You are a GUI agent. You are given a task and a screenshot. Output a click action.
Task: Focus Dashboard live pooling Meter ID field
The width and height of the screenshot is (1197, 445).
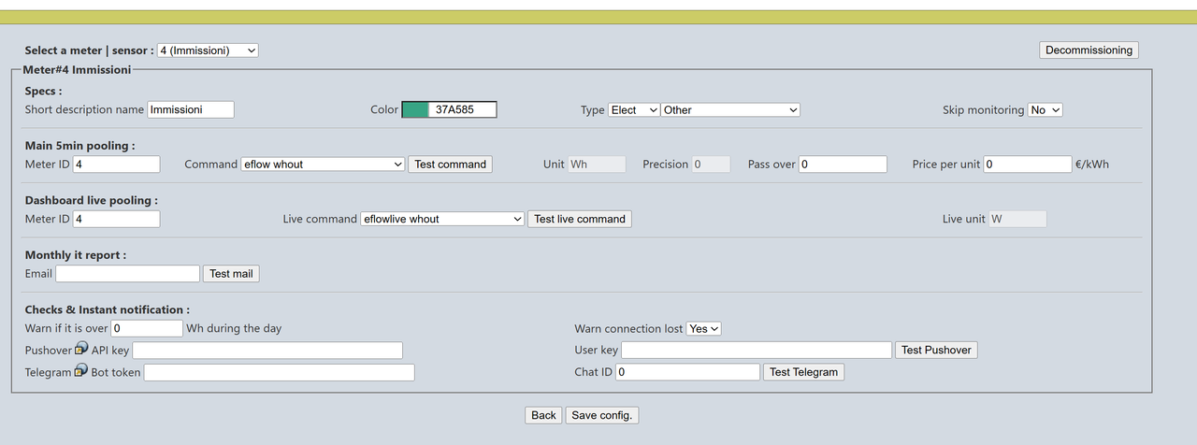(x=117, y=219)
